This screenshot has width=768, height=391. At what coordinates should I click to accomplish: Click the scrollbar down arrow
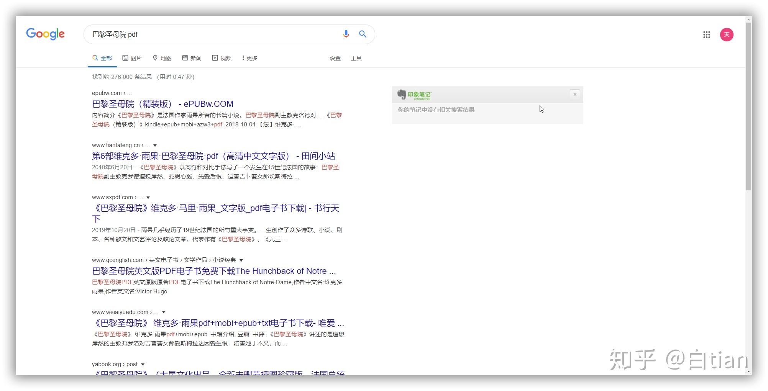click(x=748, y=371)
